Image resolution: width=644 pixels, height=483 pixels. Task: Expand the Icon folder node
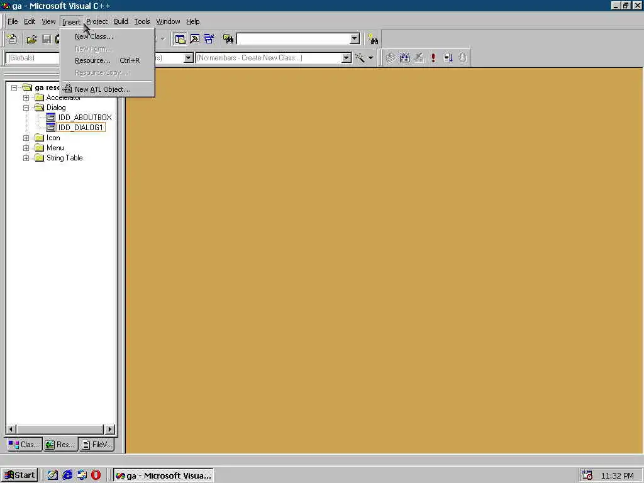point(26,138)
